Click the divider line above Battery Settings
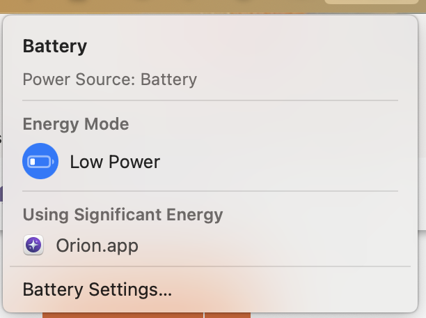Viewport: 426px width, 318px height. point(209,266)
